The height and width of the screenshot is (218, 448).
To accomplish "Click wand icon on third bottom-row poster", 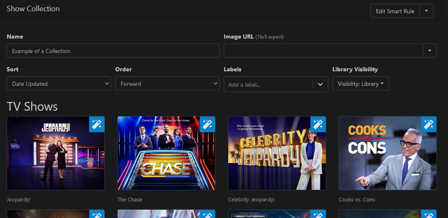I will [x=318, y=214].
